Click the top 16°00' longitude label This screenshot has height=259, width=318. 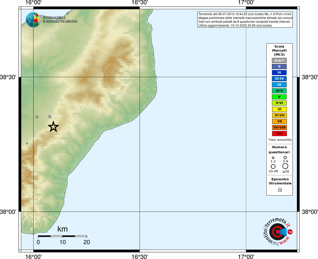33,3
